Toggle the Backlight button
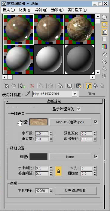This screenshot has width=110, height=211. 104,25
